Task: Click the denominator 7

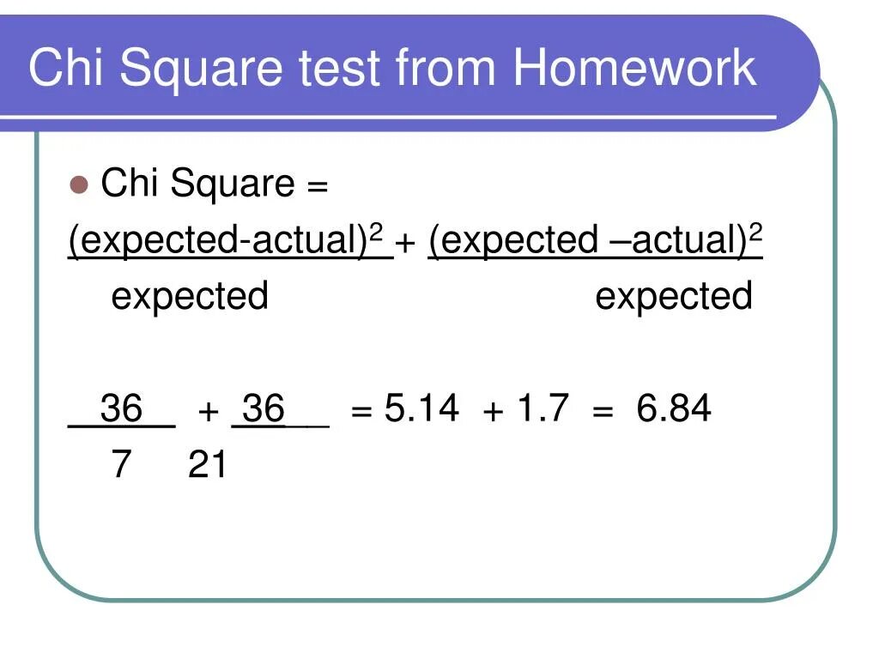Action: 121,465
